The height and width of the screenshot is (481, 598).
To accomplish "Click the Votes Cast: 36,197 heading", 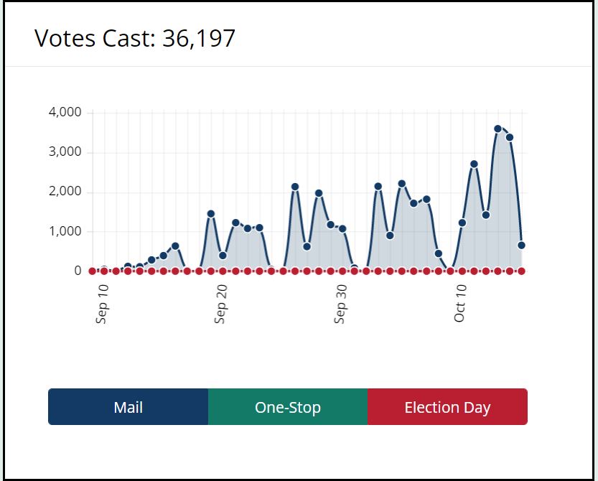I will point(135,38).
